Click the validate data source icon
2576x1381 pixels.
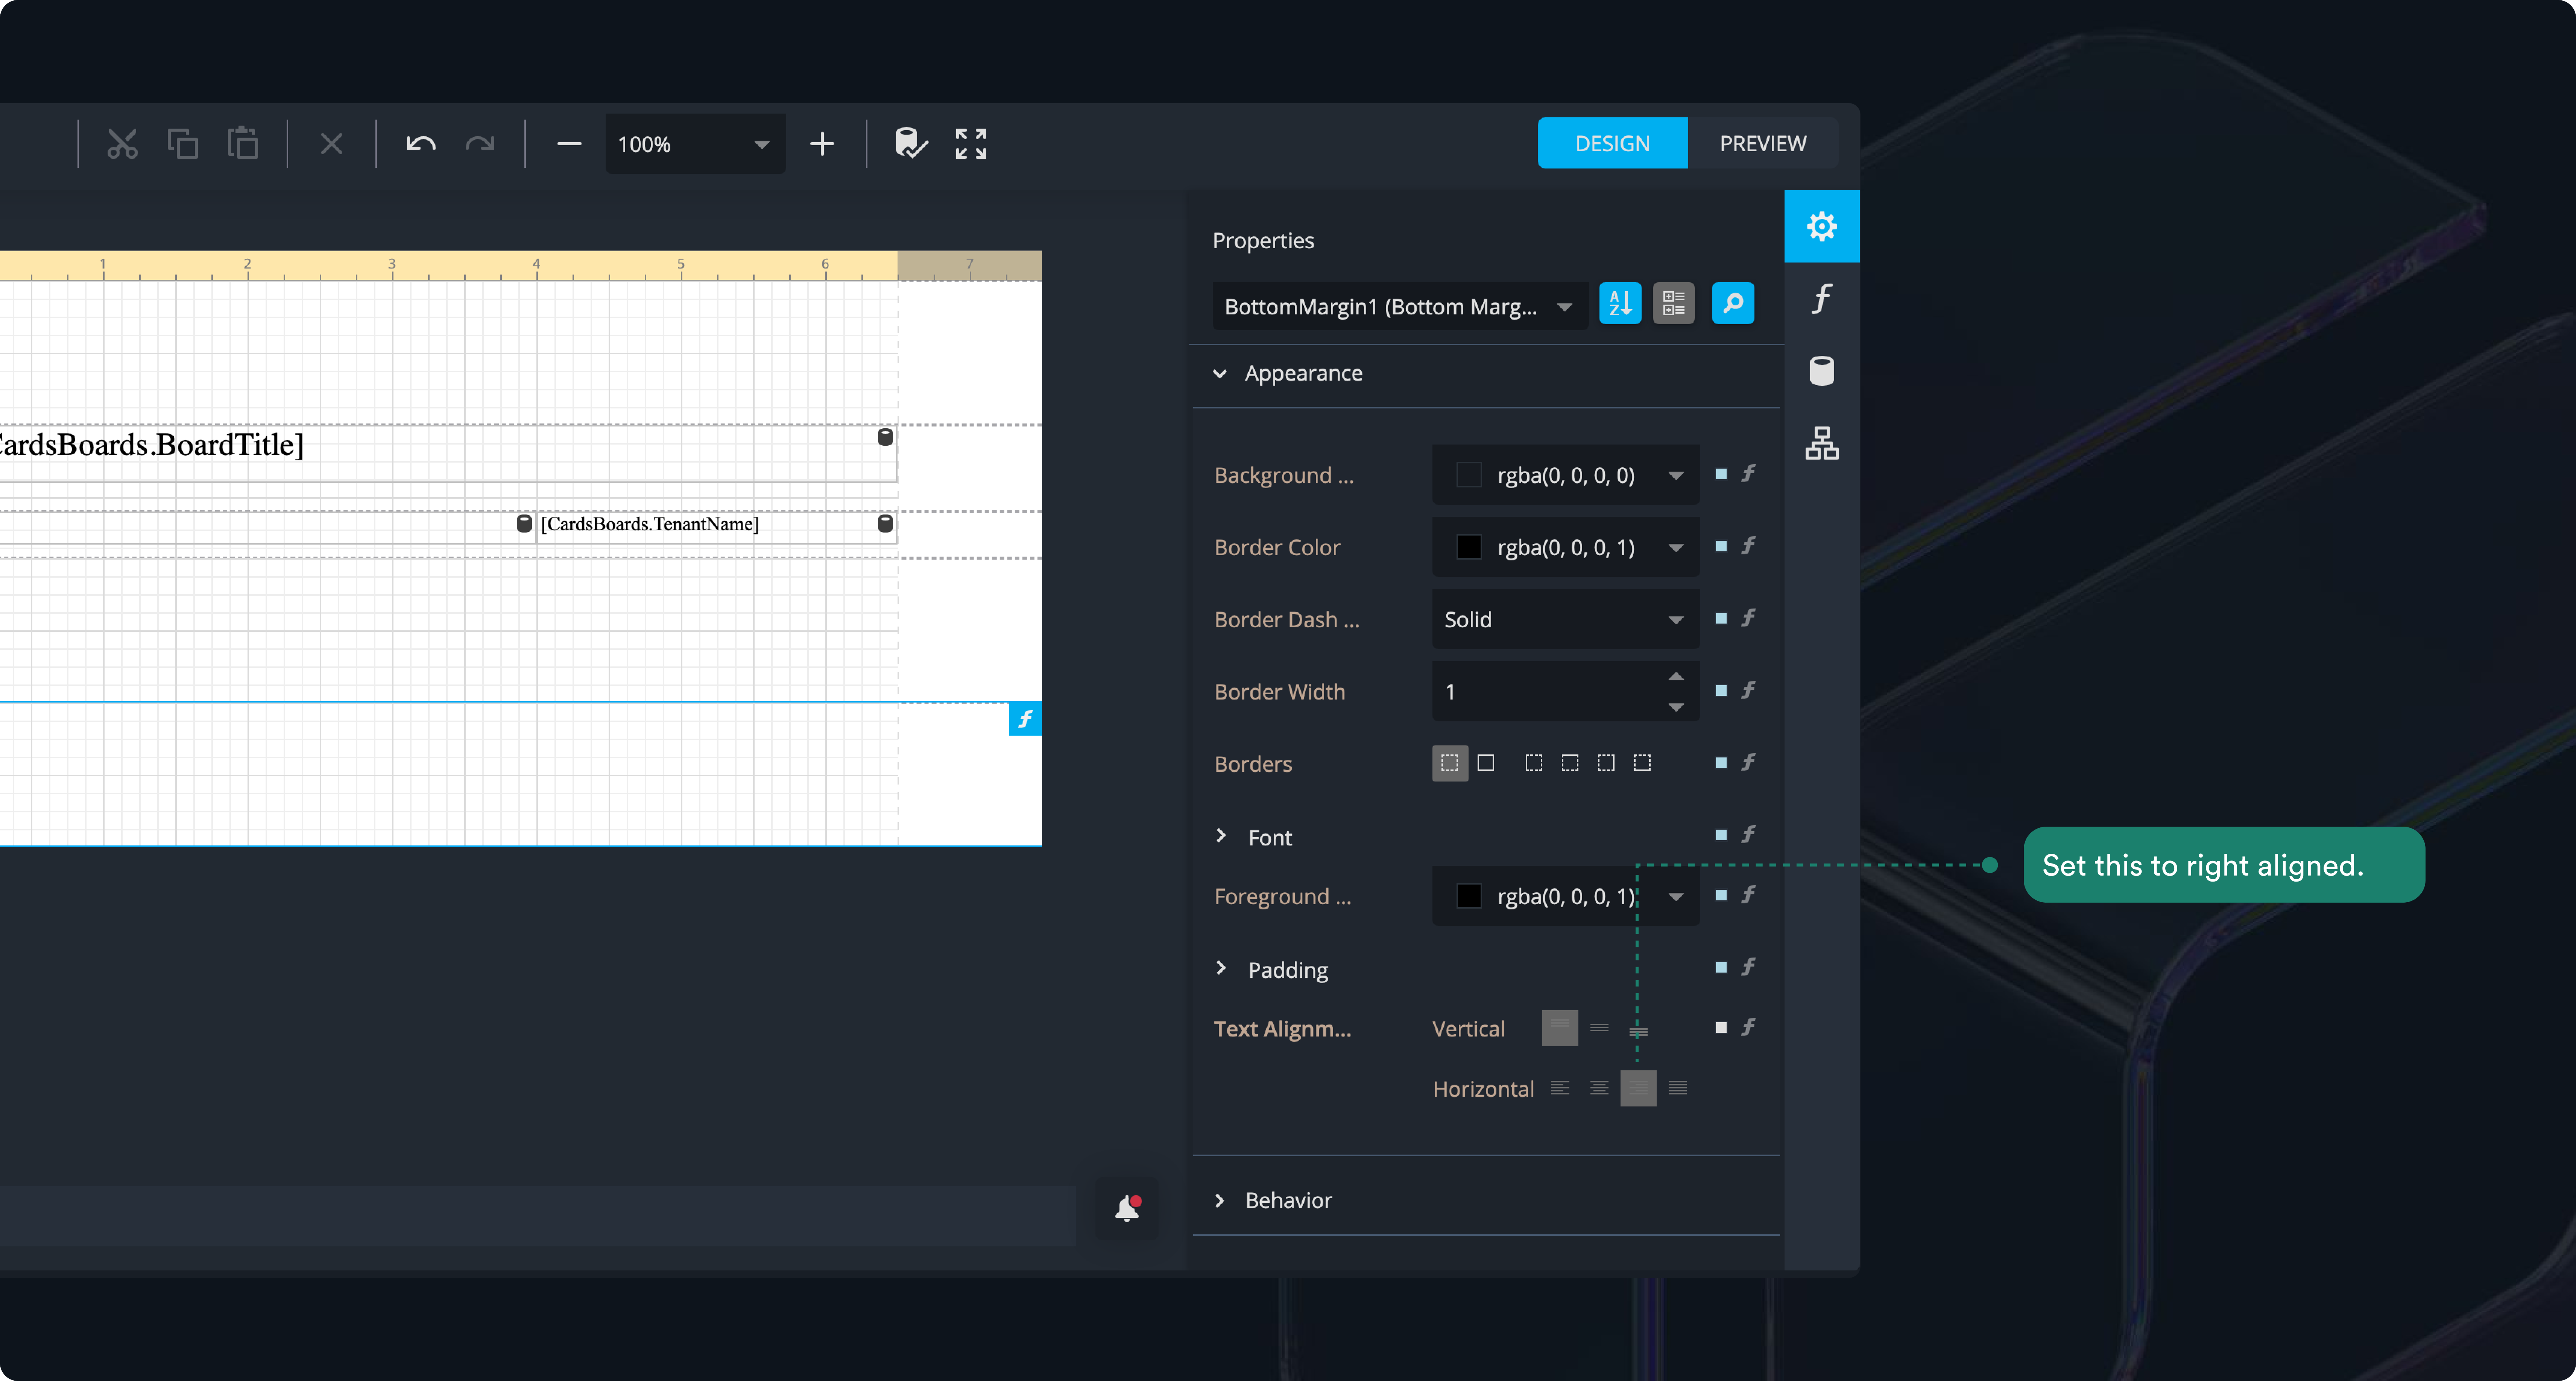point(911,143)
